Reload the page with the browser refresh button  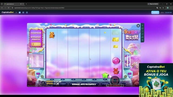pyautogui.click(x=9, y=8)
